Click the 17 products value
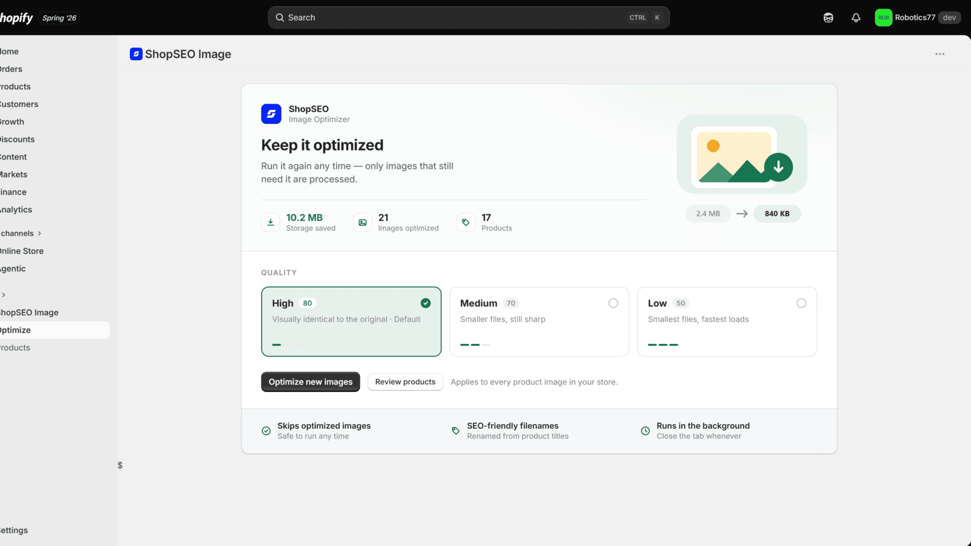 tap(486, 218)
